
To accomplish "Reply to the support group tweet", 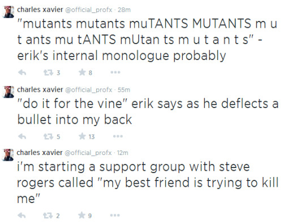I will click(x=22, y=216).
